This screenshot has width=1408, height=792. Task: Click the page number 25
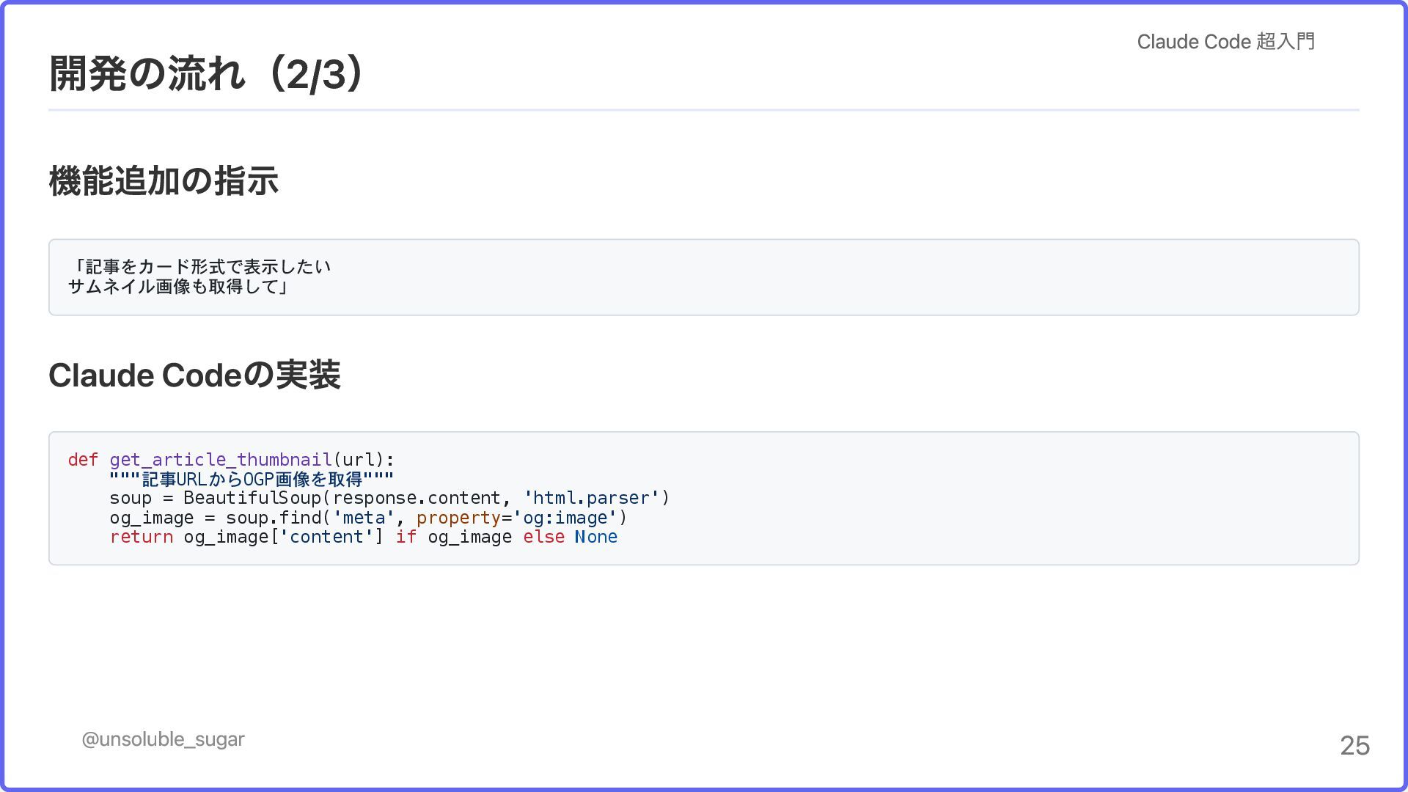1354,746
